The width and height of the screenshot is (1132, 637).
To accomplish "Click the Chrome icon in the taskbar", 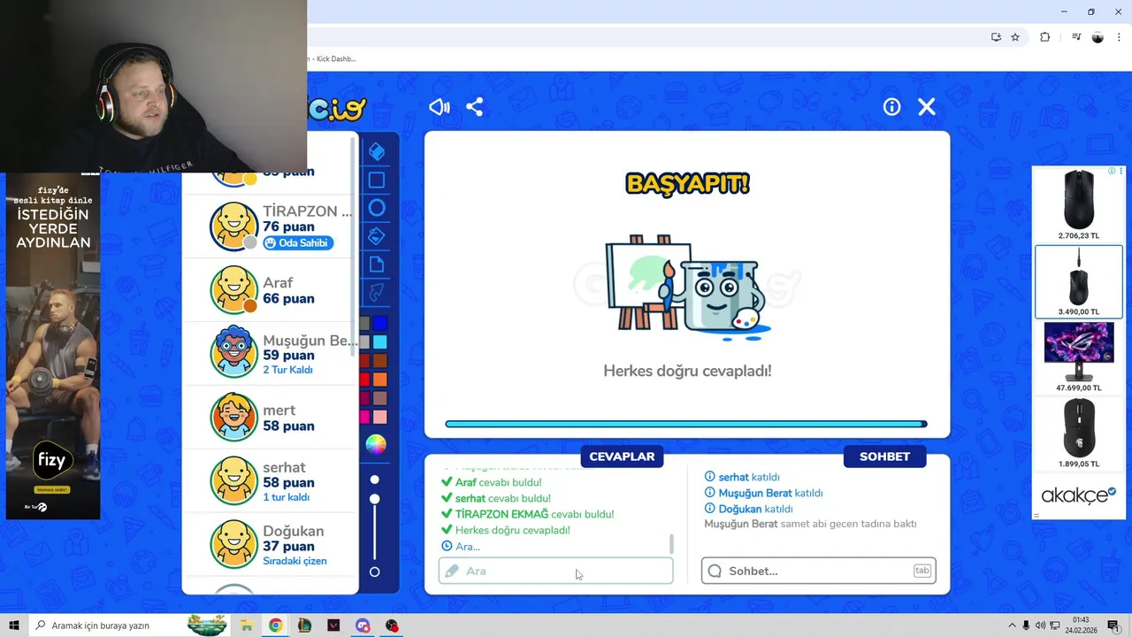I will coord(275,625).
